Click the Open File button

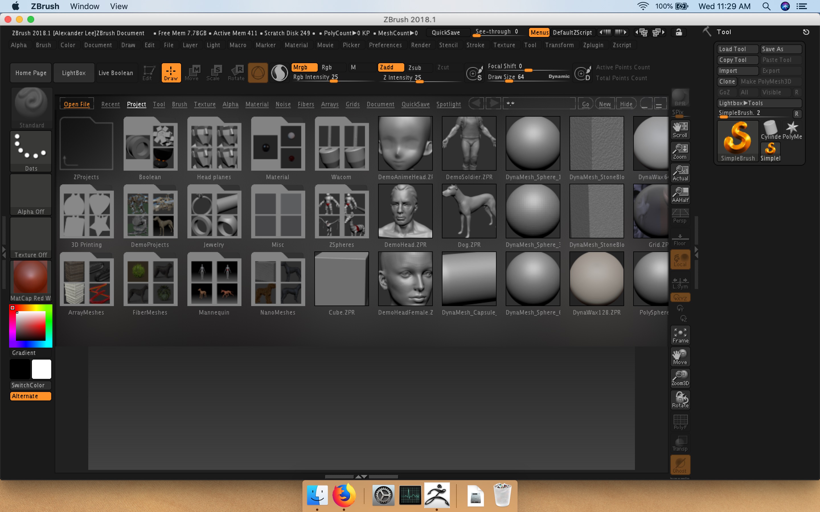[x=77, y=104]
